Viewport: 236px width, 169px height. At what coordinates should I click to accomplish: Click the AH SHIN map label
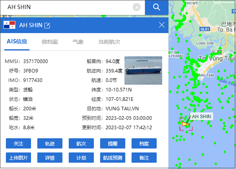tap(201, 117)
